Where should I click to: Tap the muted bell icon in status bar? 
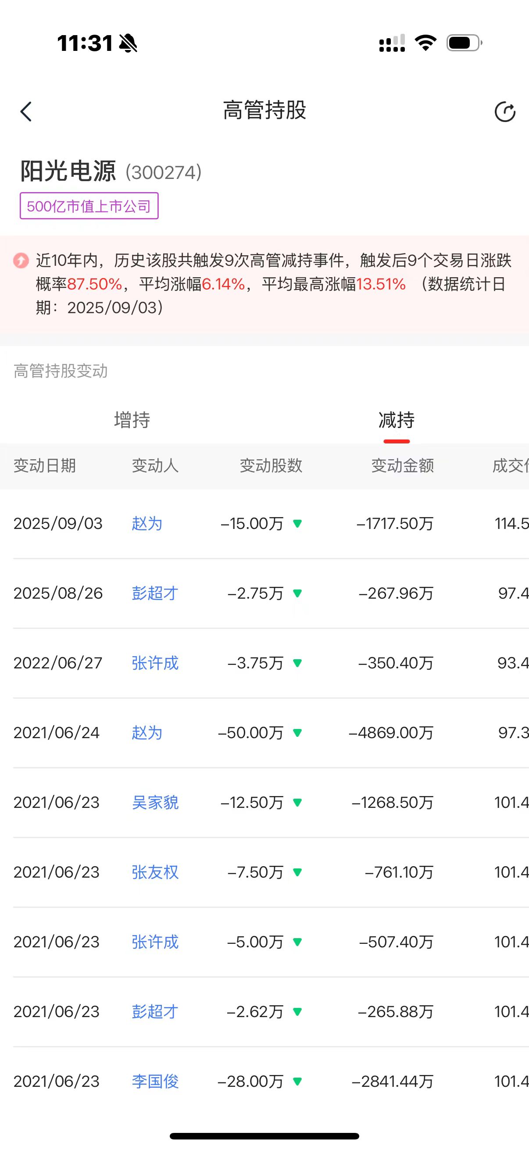[128, 43]
